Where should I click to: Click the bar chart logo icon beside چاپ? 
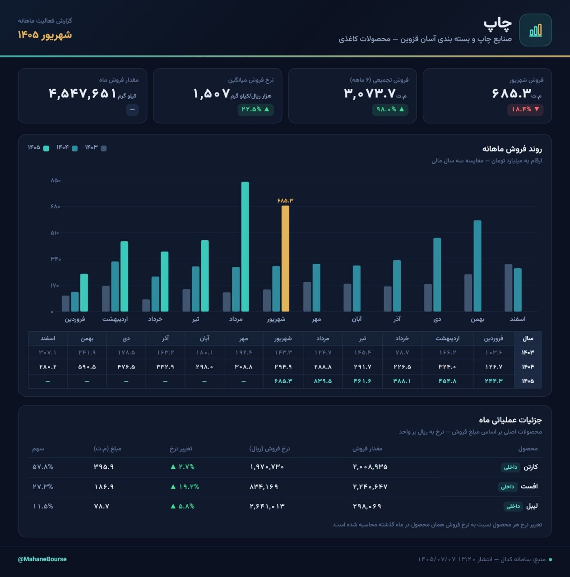click(x=535, y=30)
